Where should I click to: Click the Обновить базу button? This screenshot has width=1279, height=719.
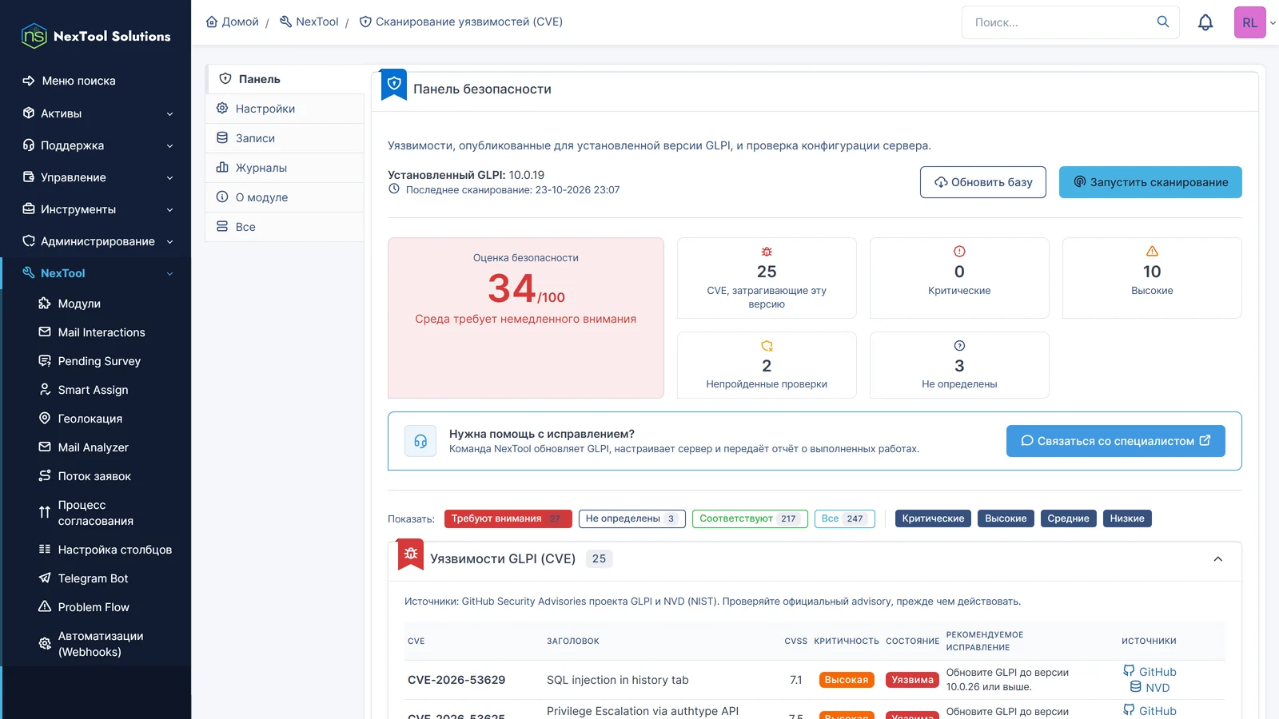pos(983,182)
